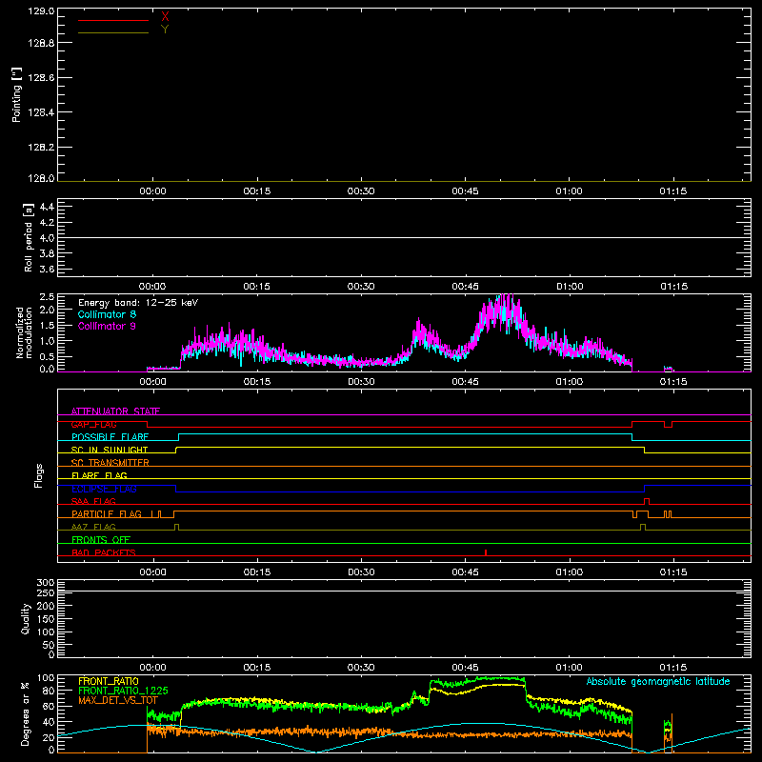Click the Normalized modulation axis title
The width and height of the screenshot is (762, 762).
[24, 332]
